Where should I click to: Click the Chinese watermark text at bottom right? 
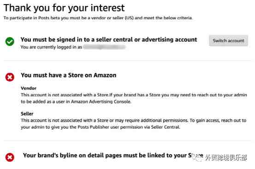coord(226,158)
